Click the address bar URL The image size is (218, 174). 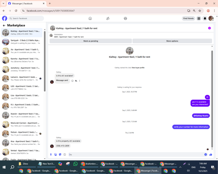click(x=51, y=11)
